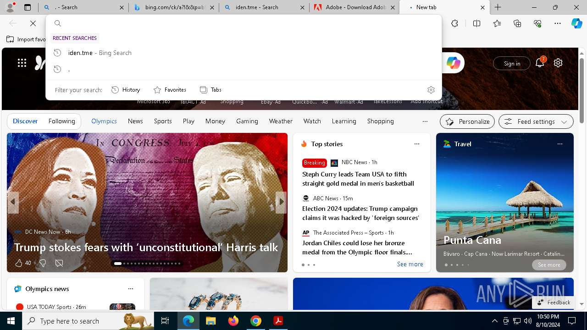The width and height of the screenshot is (587, 330).
Task: Open Olympics news more options
Action: pyautogui.click(x=131, y=289)
